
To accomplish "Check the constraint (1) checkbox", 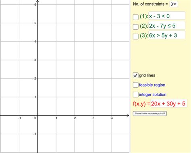I will [135, 17].
